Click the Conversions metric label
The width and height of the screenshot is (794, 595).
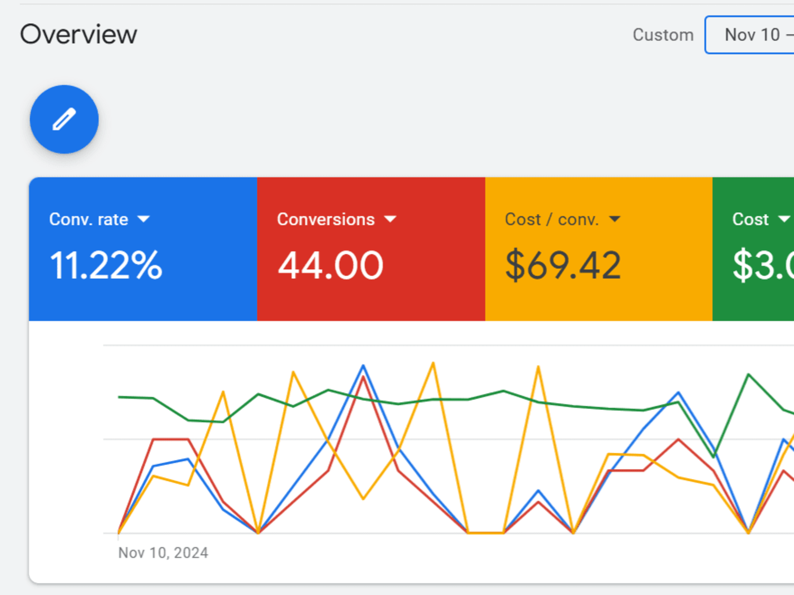click(326, 219)
